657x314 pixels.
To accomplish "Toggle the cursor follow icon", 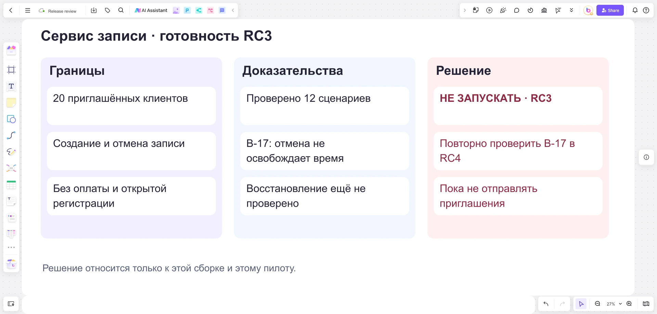I will point(558,10).
